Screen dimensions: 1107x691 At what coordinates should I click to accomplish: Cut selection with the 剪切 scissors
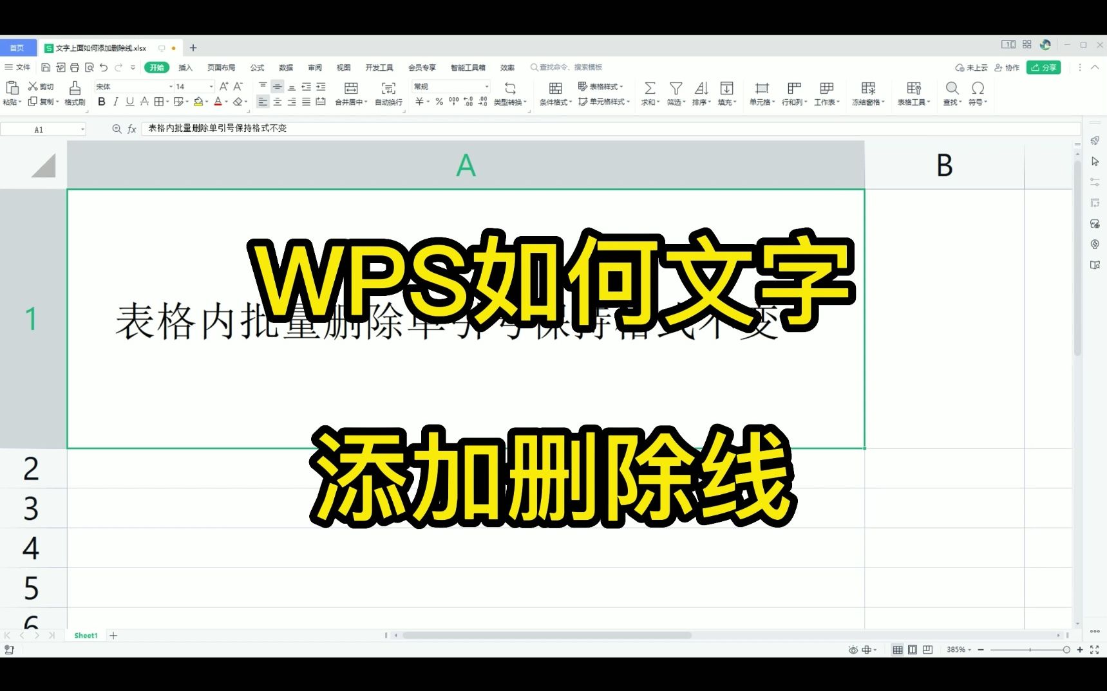[41, 86]
